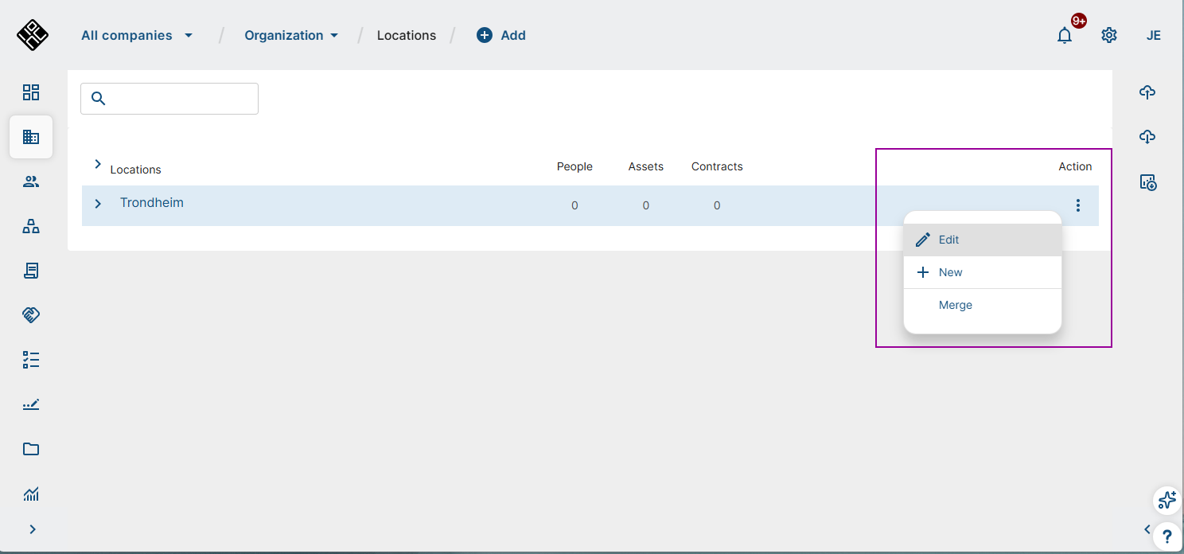Viewport: 1184px width, 554px height.
Task: Expand the Trondheim location row
Action: tap(99, 204)
